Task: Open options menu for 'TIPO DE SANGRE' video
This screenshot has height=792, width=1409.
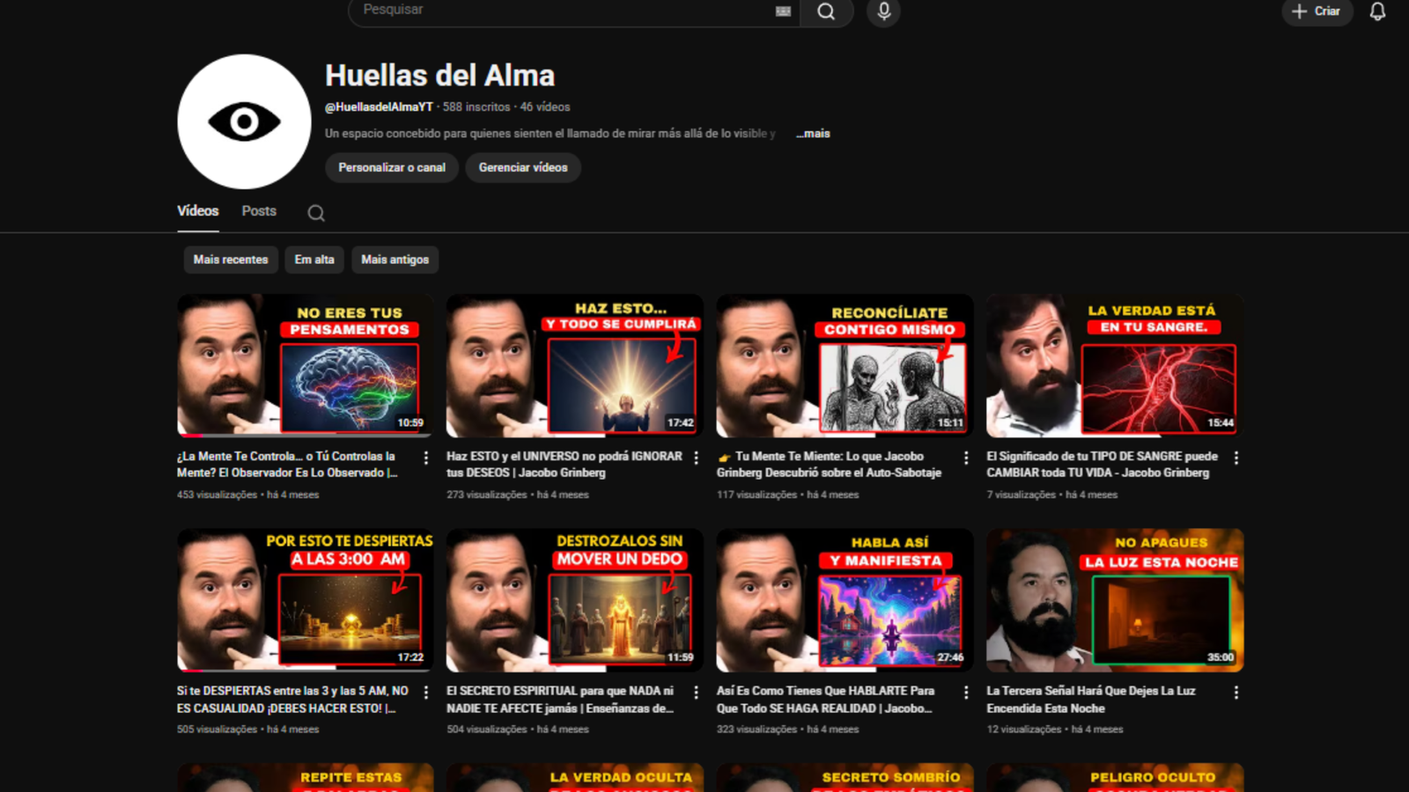Action: pos(1236,458)
